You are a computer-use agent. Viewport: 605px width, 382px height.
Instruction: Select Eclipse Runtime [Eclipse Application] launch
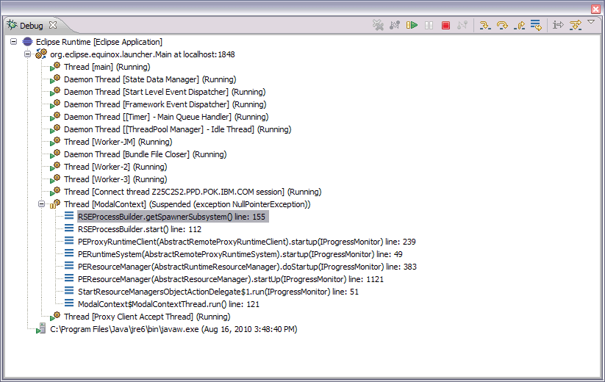[99, 42]
